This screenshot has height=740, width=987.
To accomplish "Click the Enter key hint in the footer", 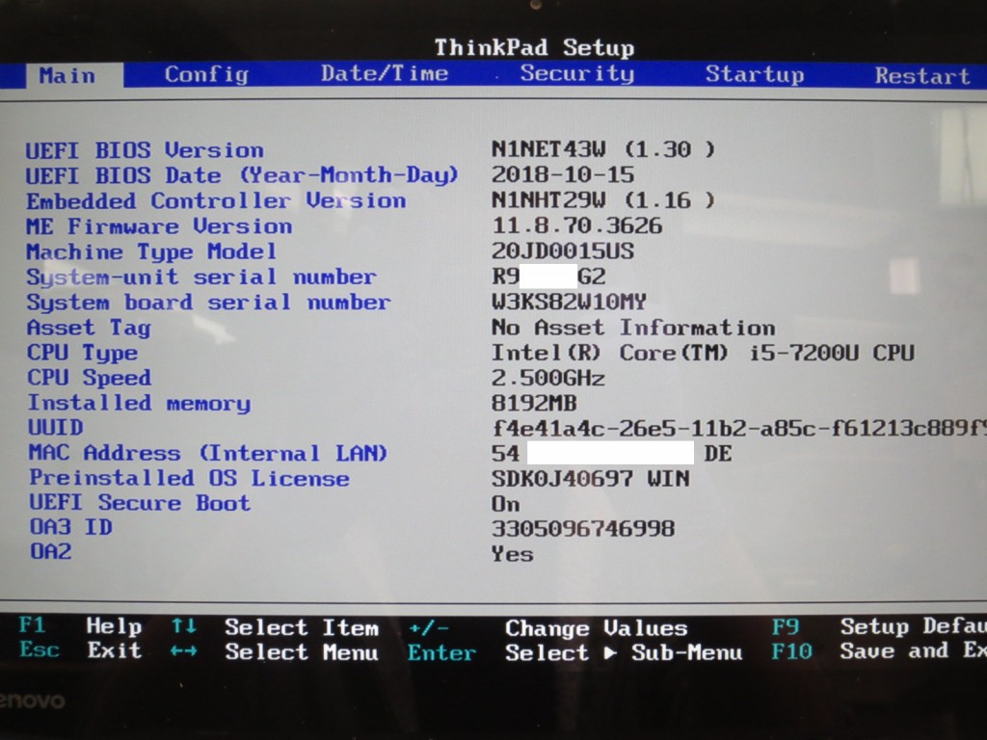I will click(441, 652).
